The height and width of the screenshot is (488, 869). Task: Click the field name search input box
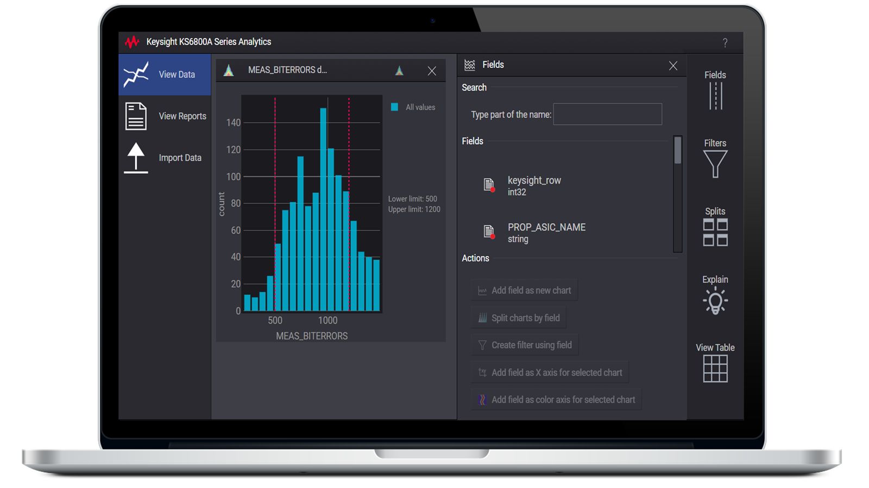(x=607, y=114)
